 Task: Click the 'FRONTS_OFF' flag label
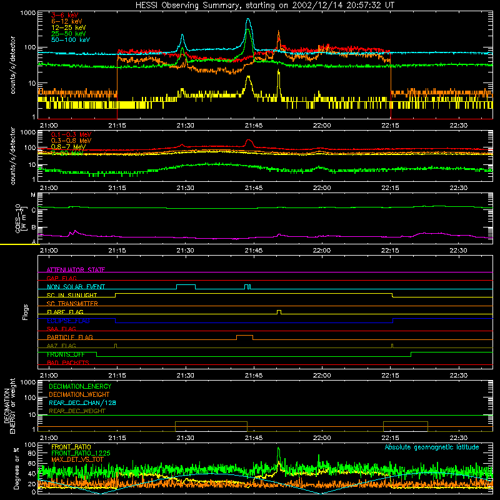pos(66,354)
